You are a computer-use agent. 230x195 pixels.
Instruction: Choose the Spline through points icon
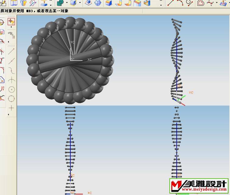(x=211, y=3)
